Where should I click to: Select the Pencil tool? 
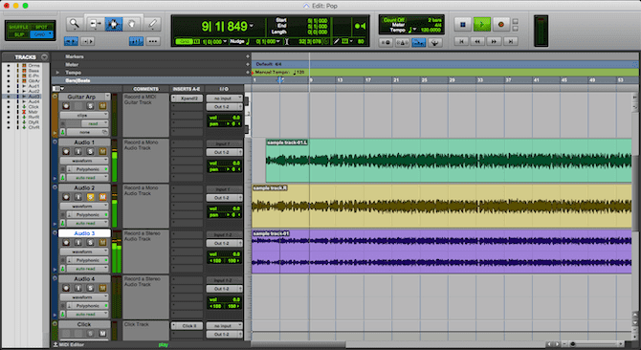click(152, 24)
